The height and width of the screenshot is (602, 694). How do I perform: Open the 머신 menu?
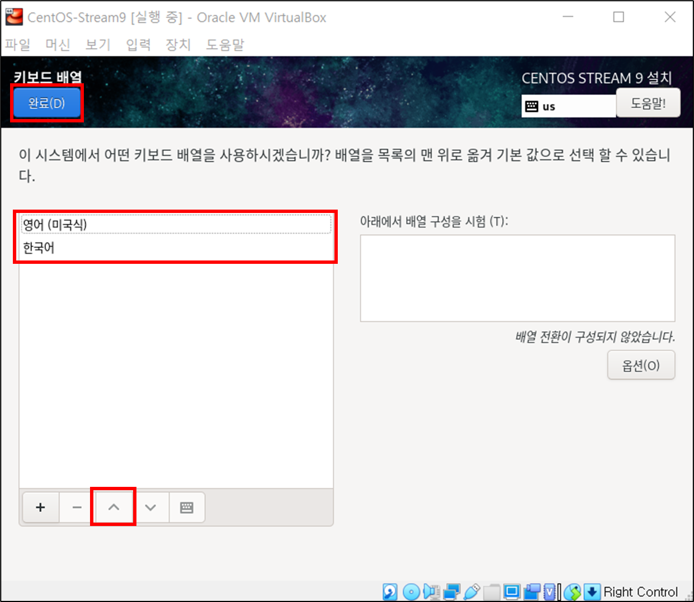click(x=58, y=44)
